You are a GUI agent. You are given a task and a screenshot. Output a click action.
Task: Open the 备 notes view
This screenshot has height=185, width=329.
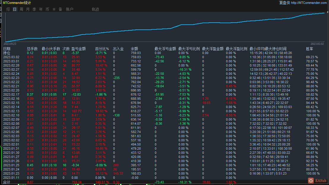[x=60, y=9]
